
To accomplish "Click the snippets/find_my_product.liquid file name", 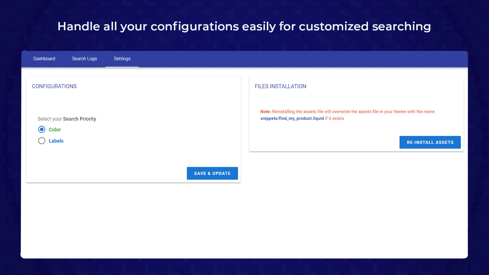I will 292,119.
